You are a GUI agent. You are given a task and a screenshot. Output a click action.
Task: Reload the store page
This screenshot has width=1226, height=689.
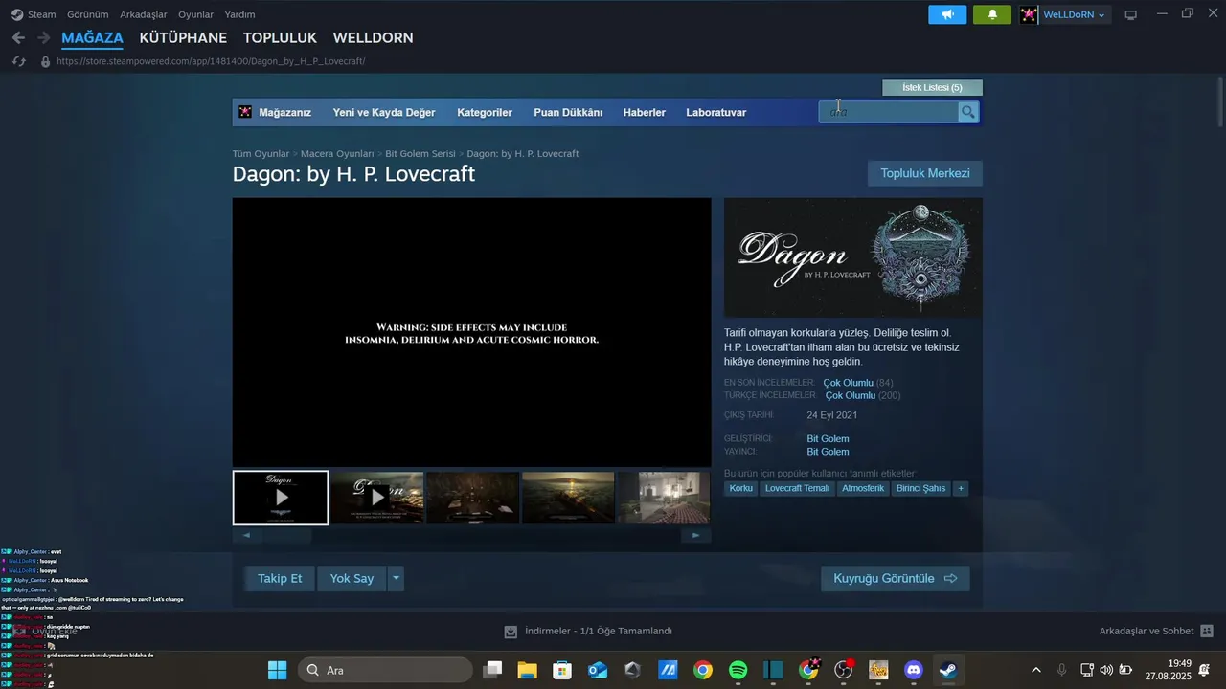(18, 61)
